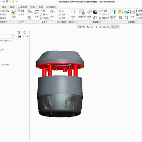
Task: Click the Section (截面) icon
Action: (x=89, y=13)
